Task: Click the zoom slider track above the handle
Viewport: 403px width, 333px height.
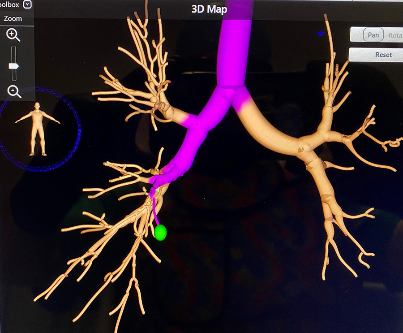Action: pyautogui.click(x=14, y=54)
